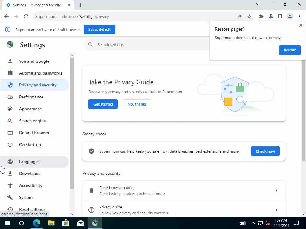Open the notification center icon
This screenshot has width=306, height=229.
coord(296,223)
